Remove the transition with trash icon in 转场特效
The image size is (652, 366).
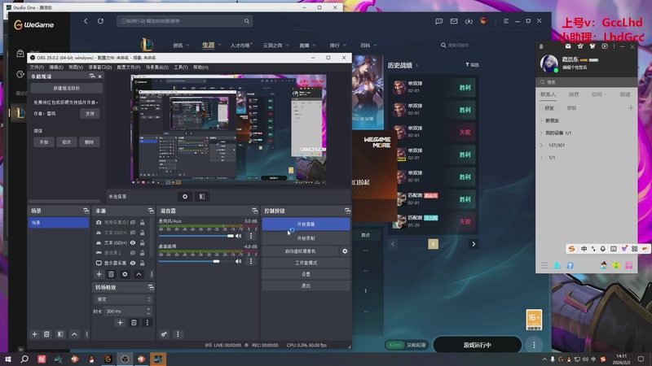[134, 322]
